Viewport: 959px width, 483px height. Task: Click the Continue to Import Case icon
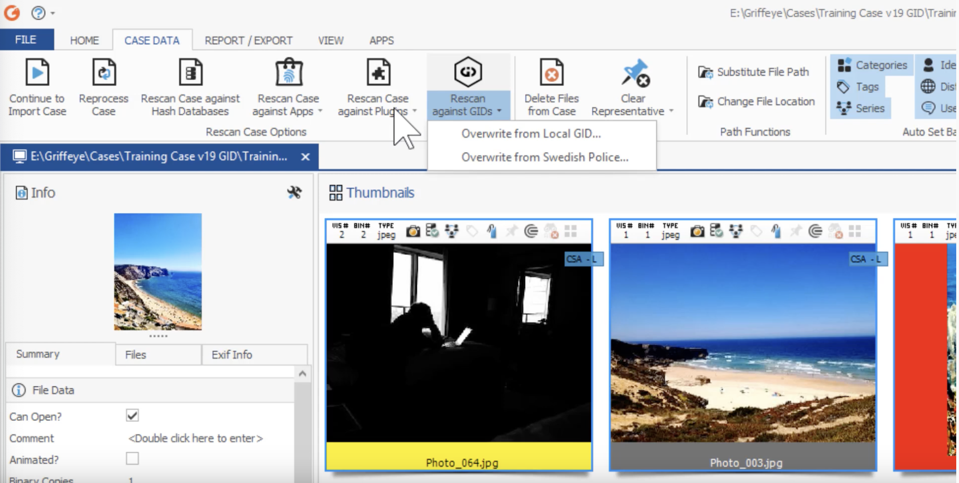coord(37,72)
